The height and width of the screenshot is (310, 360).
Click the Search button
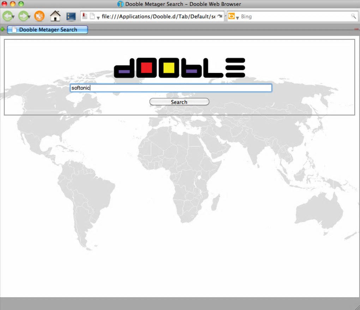point(179,102)
